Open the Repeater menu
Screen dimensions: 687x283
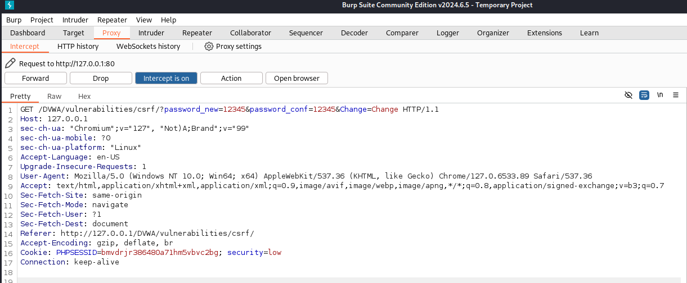112,20
